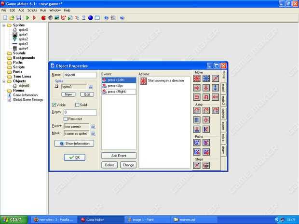299x224 pixels.
Task: Switch to the control actions tab
Action: pyautogui.click(x=223, y=113)
